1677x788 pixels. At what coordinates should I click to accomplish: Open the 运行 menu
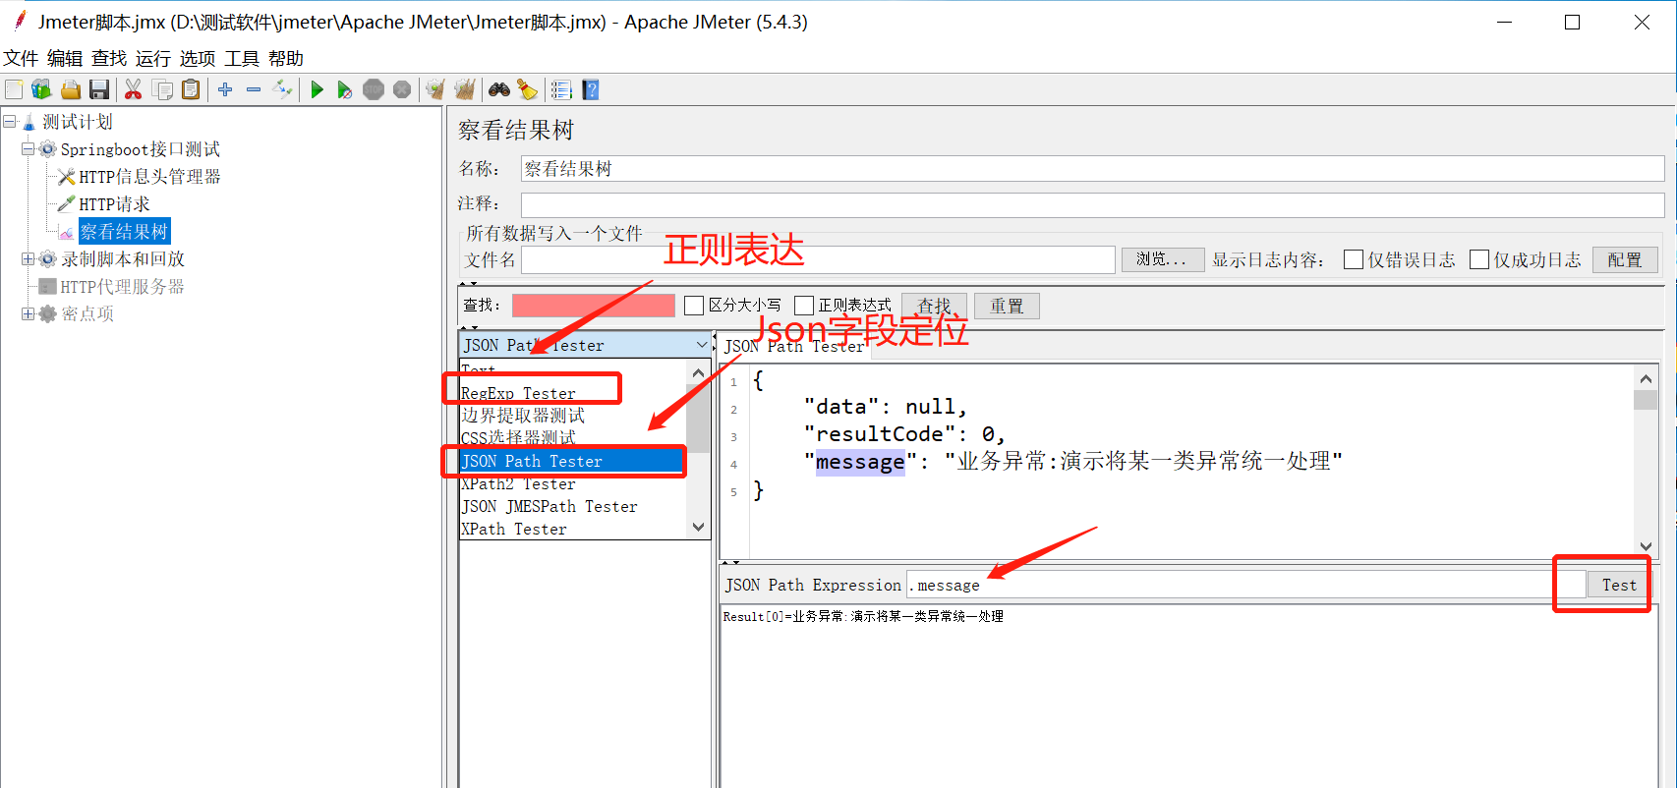point(153,59)
